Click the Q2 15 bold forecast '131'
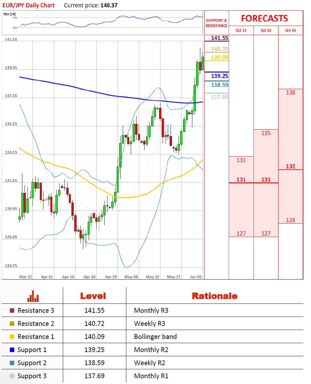This screenshot has width=311, height=384. click(x=241, y=180)
